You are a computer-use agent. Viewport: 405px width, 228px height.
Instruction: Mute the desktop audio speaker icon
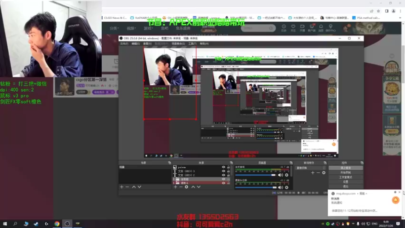pos(280,175)
